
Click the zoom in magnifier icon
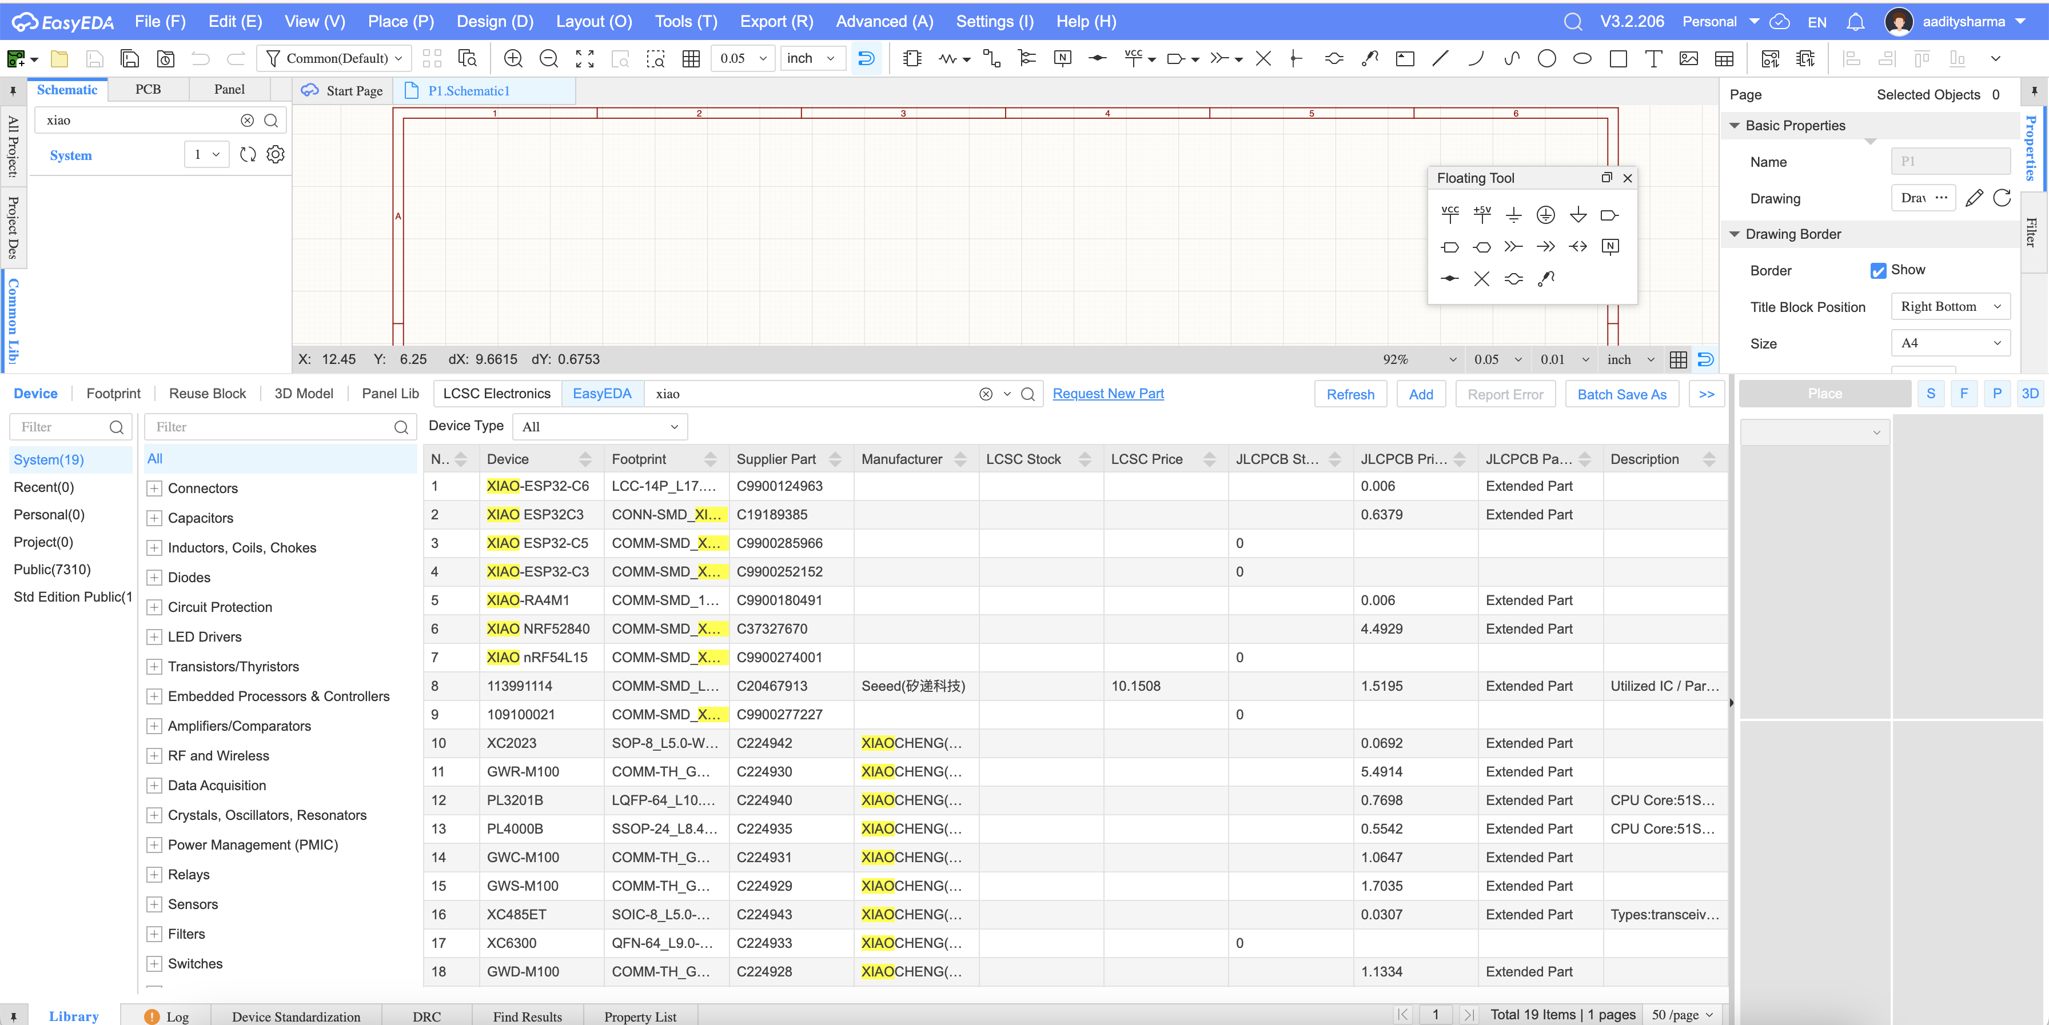[x=513, y=59]
